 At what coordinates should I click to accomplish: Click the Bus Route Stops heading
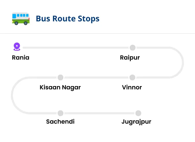click(68, 19)
